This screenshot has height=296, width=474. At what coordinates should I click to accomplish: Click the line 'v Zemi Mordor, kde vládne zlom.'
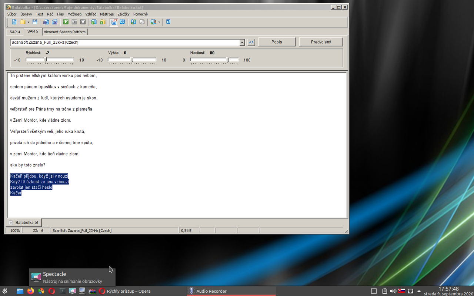pos(41,120)
